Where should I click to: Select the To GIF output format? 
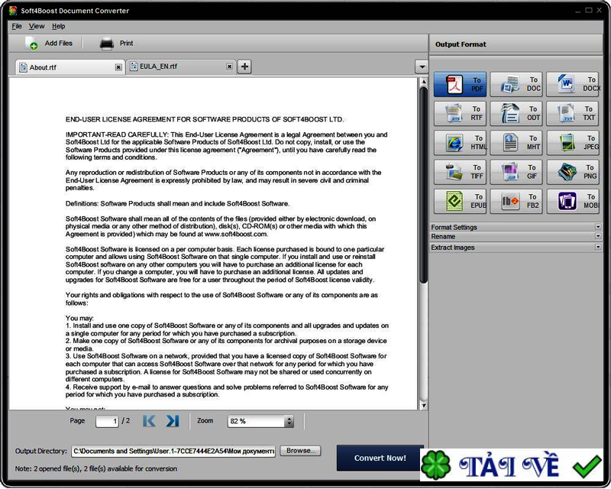tap(516, 172)
